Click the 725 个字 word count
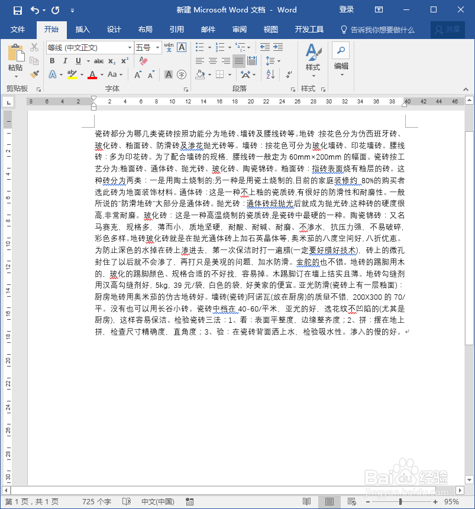 (x=96, y=501)
